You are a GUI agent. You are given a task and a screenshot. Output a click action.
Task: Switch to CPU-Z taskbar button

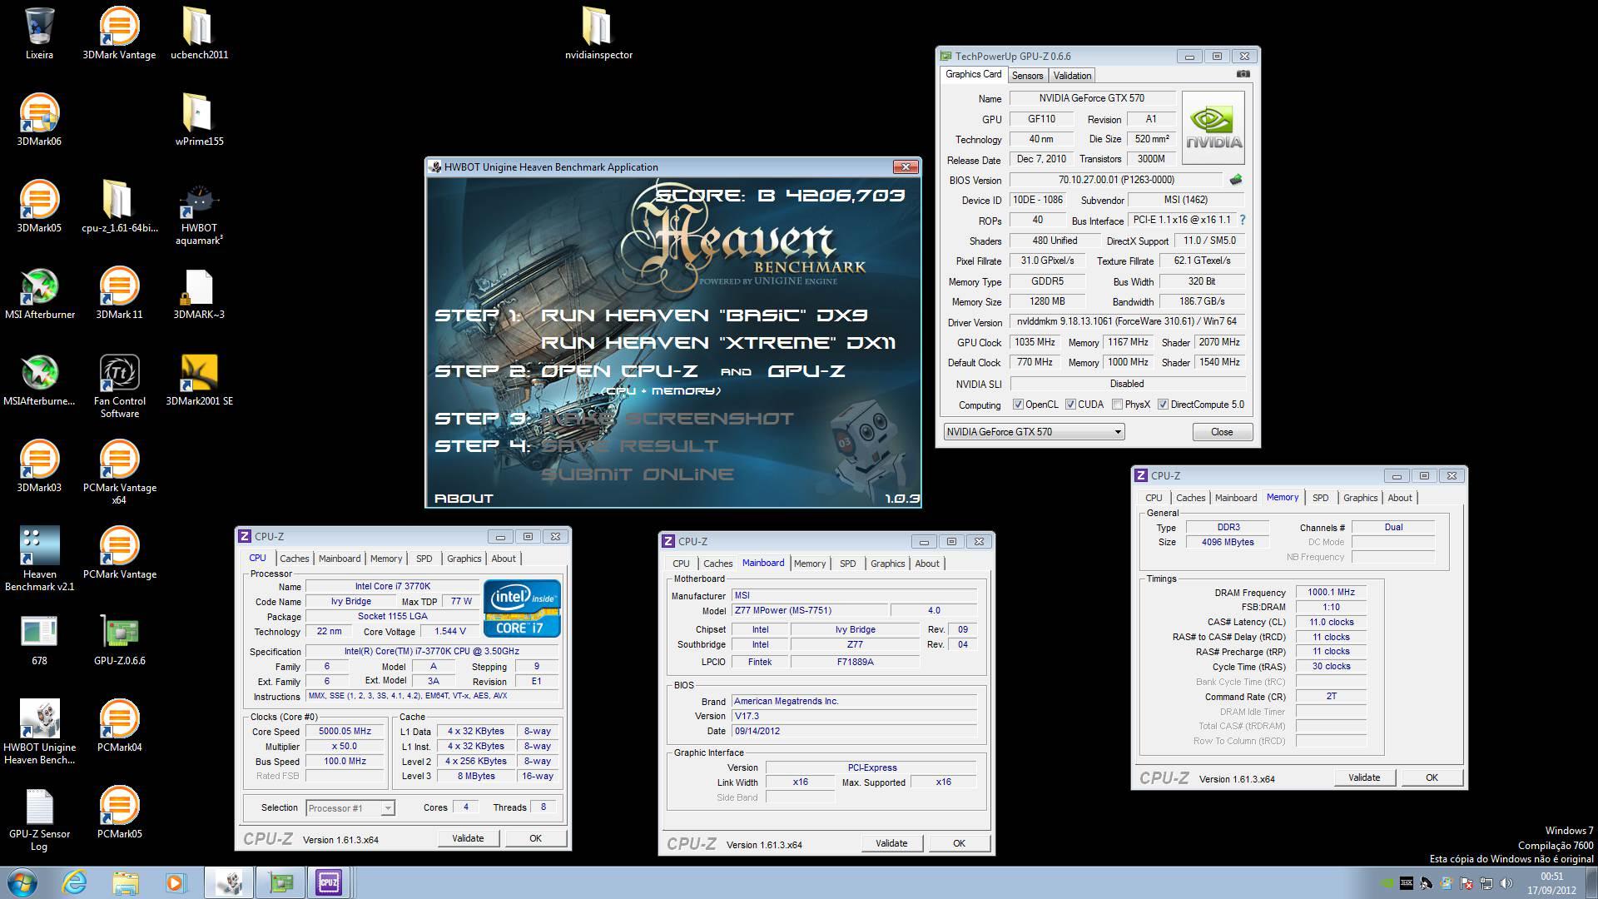[329, 882]
